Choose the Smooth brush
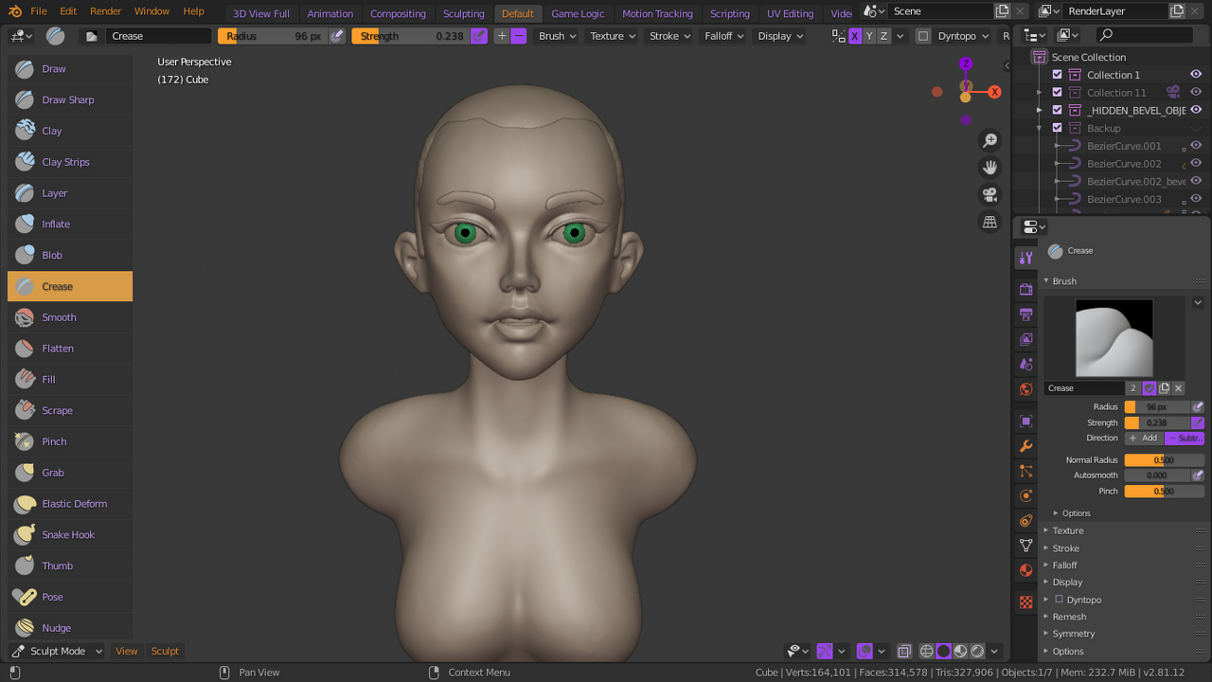Image resolution: width=1212 pixels, height=682 pixels. [x=70, y=317]
